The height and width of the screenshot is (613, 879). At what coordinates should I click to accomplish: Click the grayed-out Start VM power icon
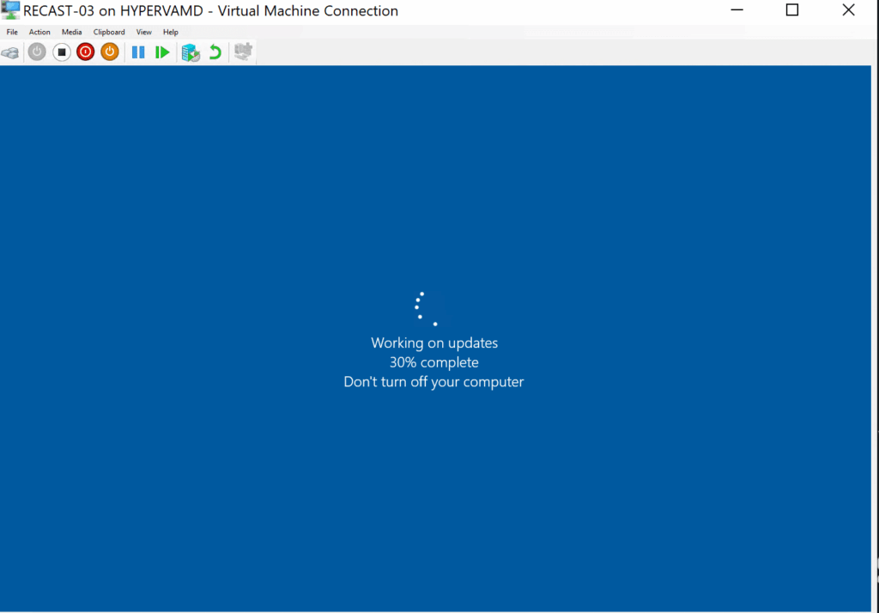[x=36, y=52]
